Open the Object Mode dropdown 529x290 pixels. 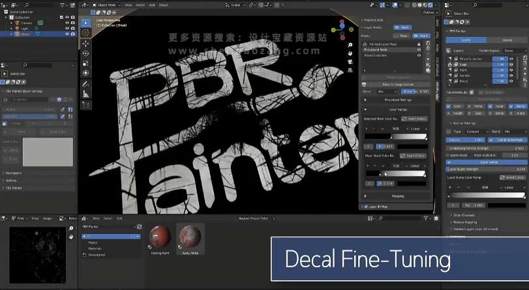[x=106, y=5]
